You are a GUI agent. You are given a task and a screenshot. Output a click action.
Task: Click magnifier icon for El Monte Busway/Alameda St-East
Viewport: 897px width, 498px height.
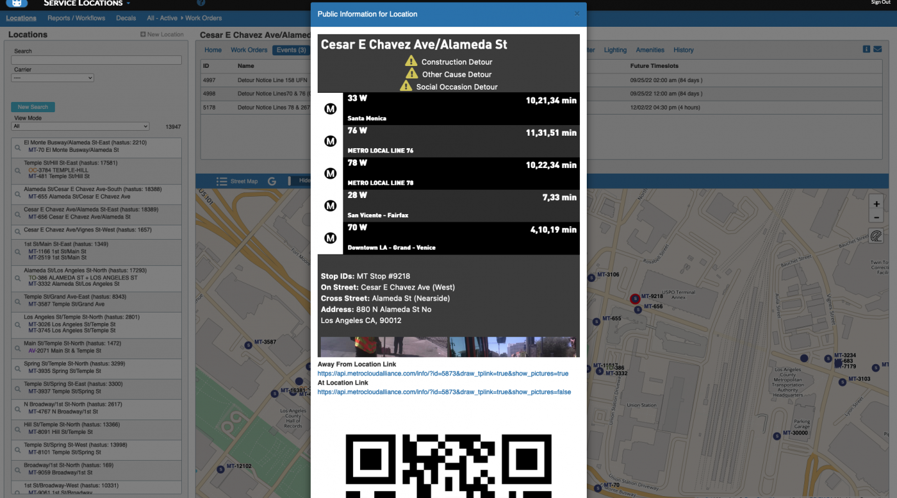pyautogui.click(x=17, y=147)
